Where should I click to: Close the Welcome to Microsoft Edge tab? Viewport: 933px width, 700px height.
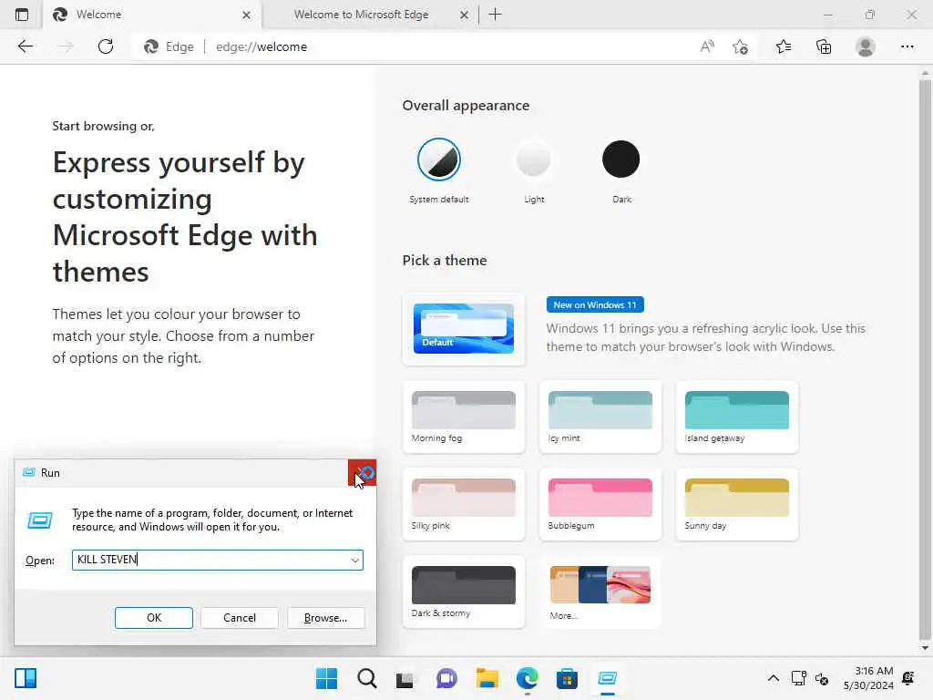(464, 15)
